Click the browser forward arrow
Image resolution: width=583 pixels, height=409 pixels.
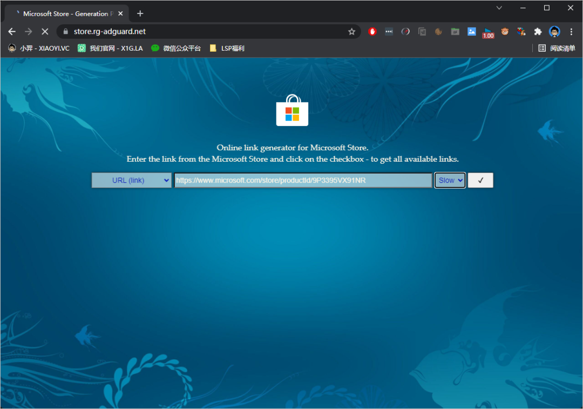click(x=28, y=32)
